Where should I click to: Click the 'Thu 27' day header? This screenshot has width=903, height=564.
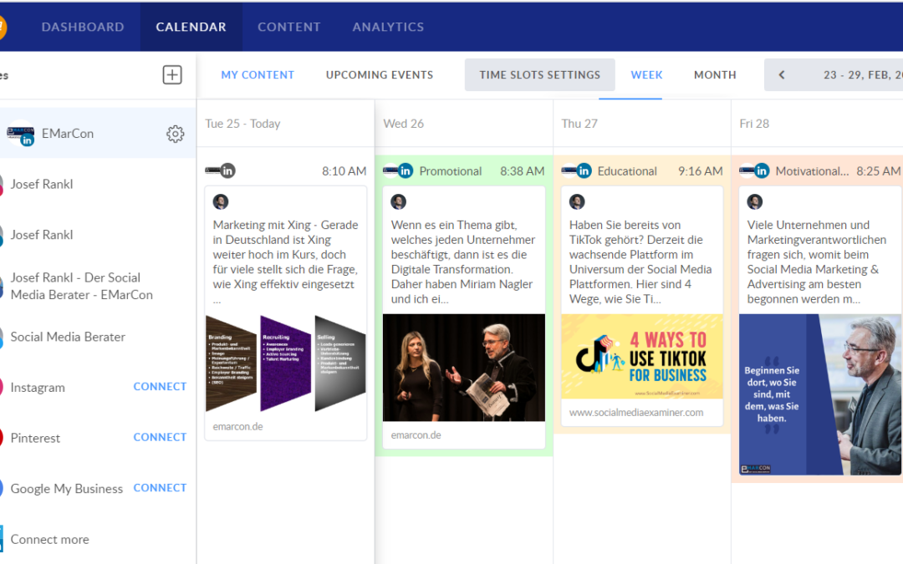tap(579, 124)
